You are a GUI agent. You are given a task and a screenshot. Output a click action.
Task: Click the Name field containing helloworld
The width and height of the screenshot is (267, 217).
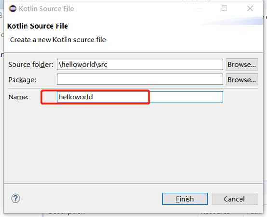click(140, 97)
